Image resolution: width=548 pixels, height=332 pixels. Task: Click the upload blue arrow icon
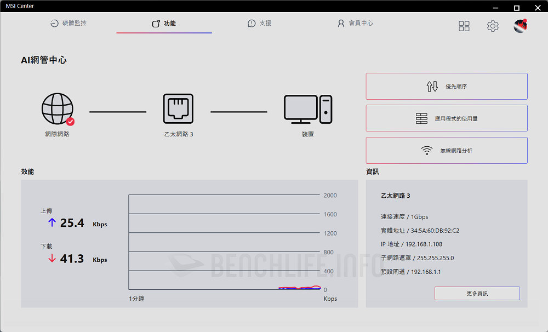pyautogui.click(x=52, y=222)
